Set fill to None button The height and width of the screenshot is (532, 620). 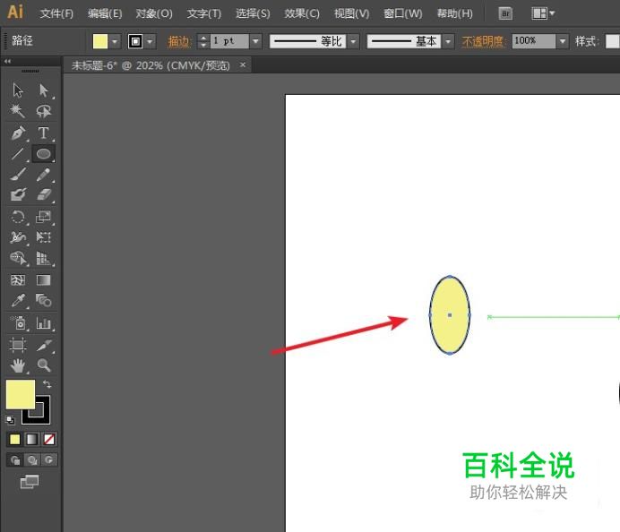(49, 439)
